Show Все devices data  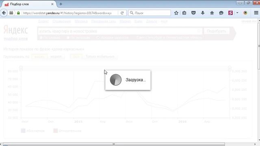(x=76, y=57)
